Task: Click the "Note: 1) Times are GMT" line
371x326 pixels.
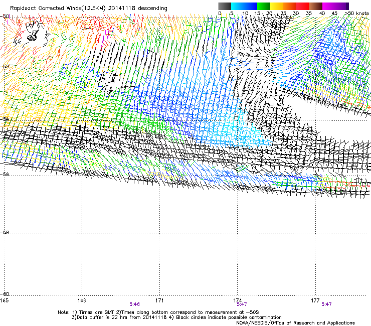Action: point(158,312)
